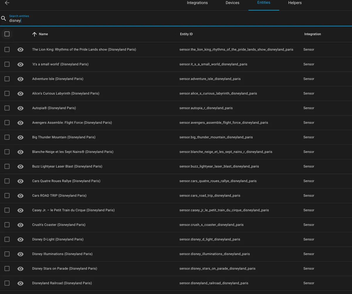Click eye icon for Avengers Assemble row

(20, 123)
